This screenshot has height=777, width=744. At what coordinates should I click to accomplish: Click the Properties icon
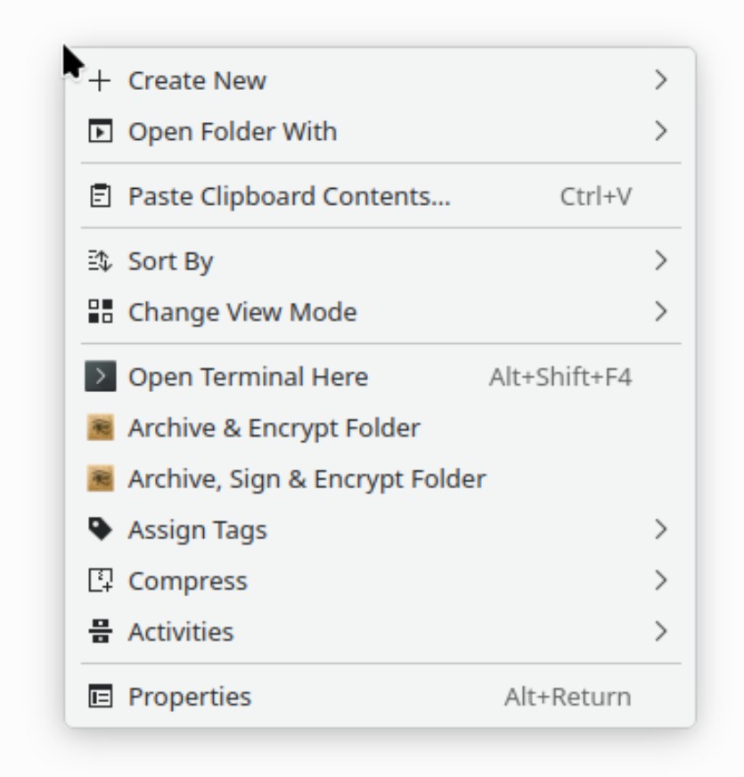coord(101,697)
